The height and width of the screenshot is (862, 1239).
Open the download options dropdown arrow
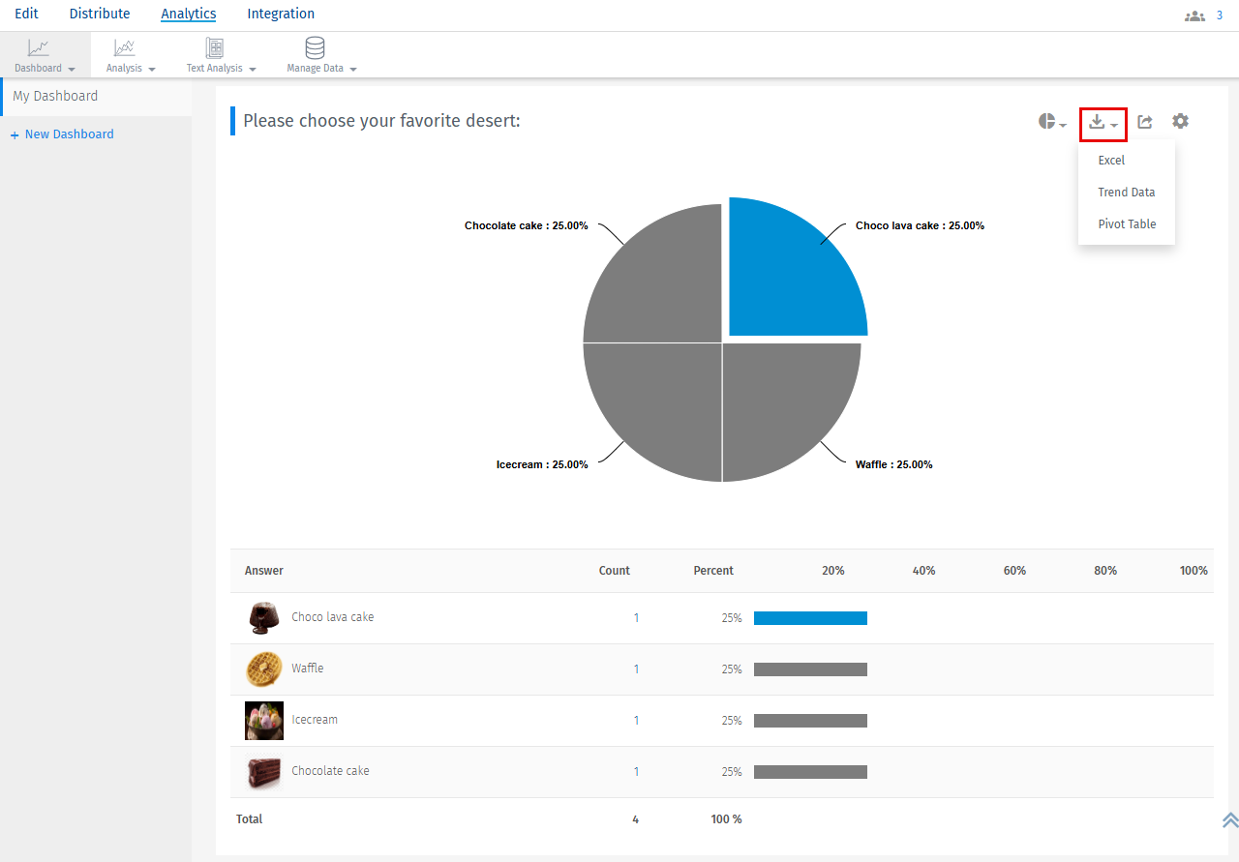tap(1115, 125)
